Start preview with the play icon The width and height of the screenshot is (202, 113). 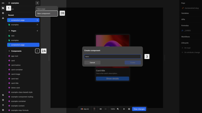pos(124,109)
